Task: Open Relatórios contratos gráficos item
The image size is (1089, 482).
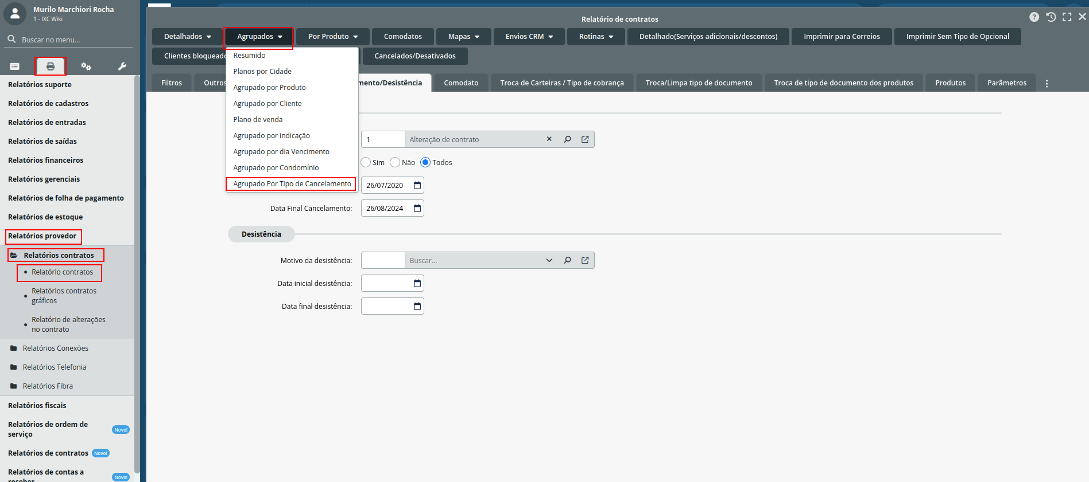Action: (64, 296)
